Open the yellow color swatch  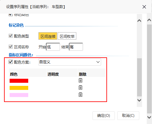coord(19,88)
